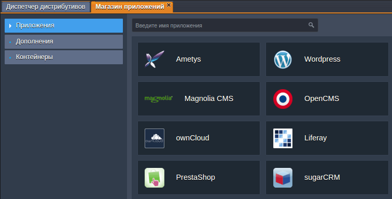Select the Liferay application label
The image size is (392, 199).
[x=315, y=138]
